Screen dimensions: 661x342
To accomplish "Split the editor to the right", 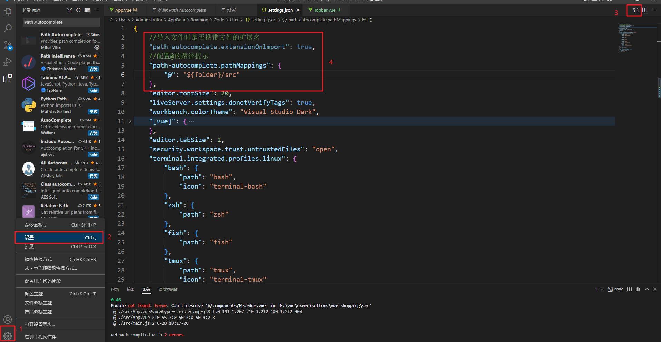I will tap(644, 10).
